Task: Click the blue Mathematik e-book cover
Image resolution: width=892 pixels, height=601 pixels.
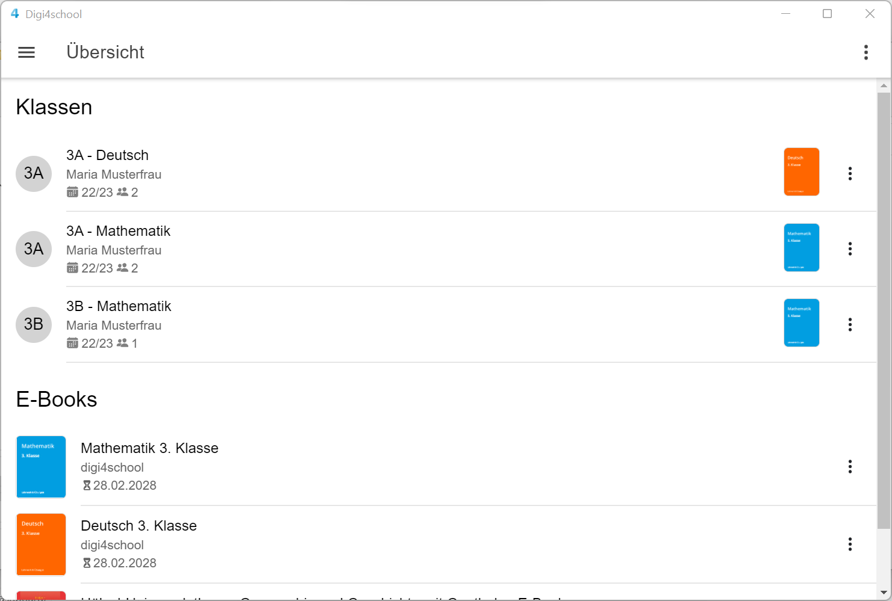Action: click(x=41, y=467)
